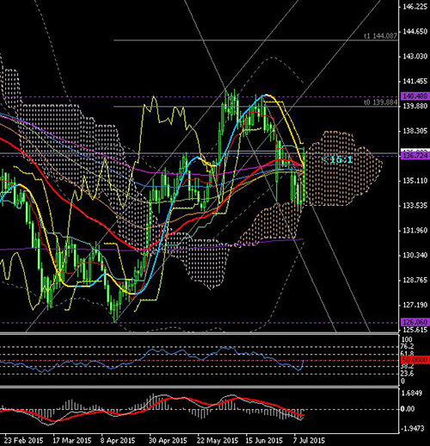The height and width of the screenshot is (446, 430).
Task: Click the t1 144.087 horizontal line label
Action: (x=380, y=36)
